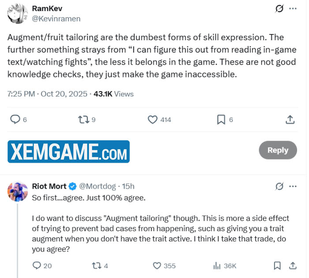Viewport: 309px width, 278px height.
Task: Reply to RamKev's post via comment icon
Action: pos(15,119)
